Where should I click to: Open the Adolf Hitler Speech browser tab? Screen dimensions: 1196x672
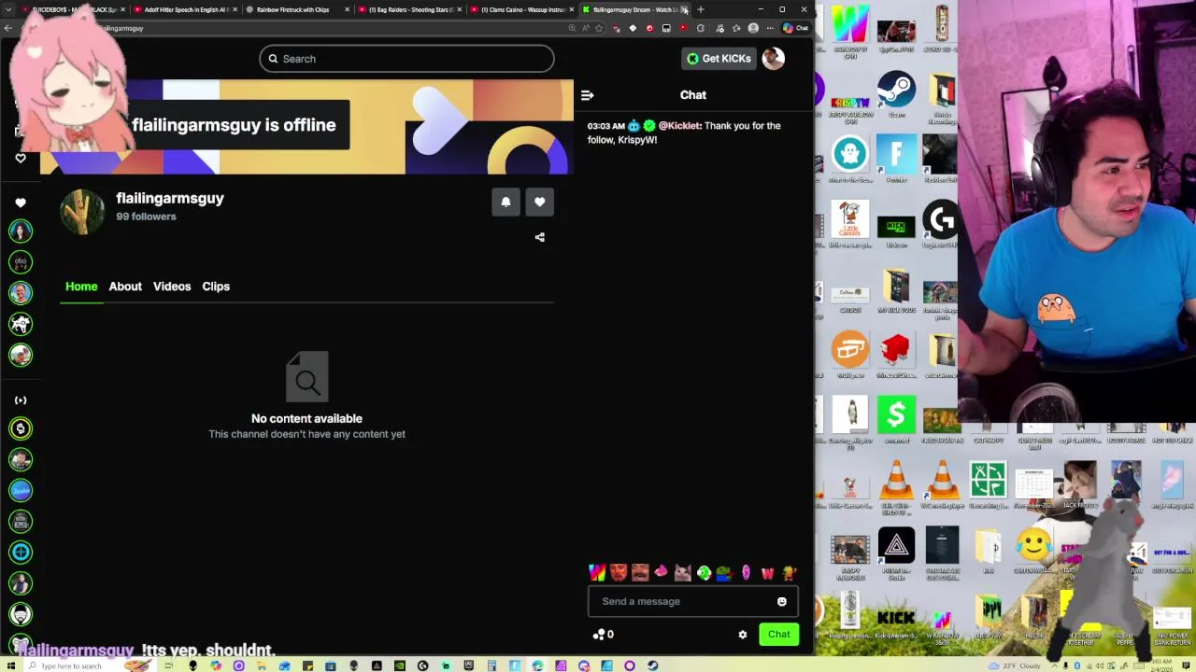[185, 9]
